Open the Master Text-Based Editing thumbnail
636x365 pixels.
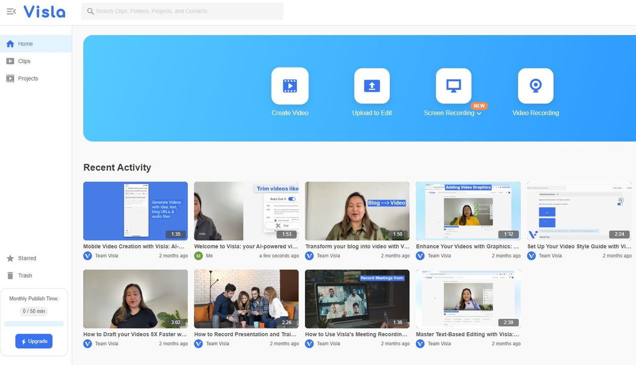[x=468, y=299]
